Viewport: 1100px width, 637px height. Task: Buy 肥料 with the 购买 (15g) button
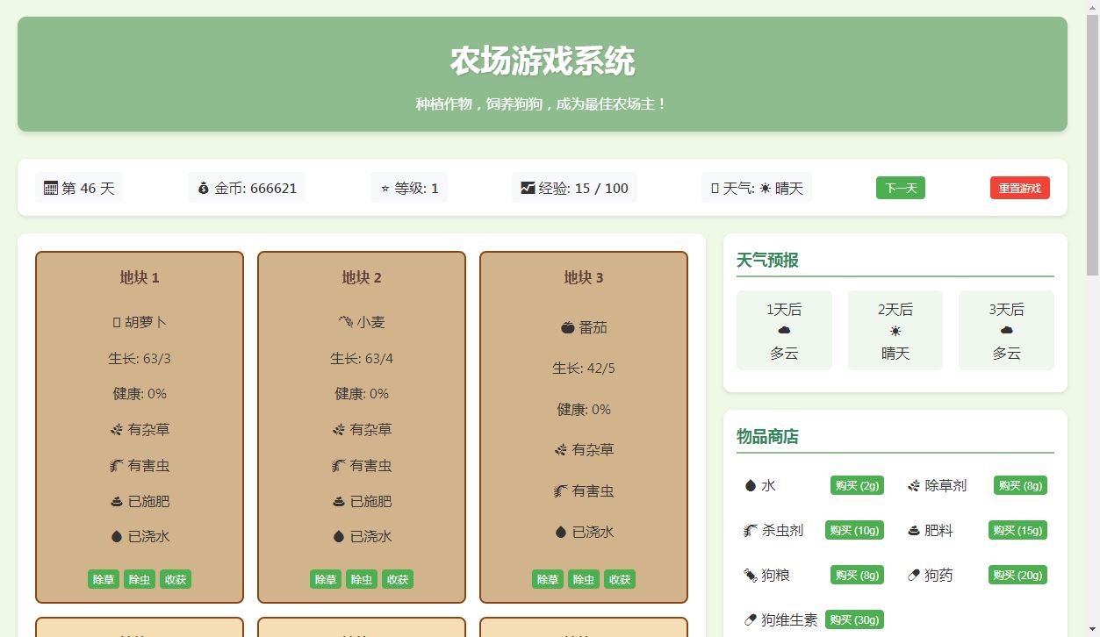coord(1017,530)
